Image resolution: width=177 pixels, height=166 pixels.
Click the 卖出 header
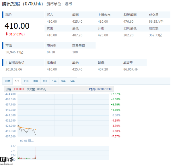coord(50,28)
